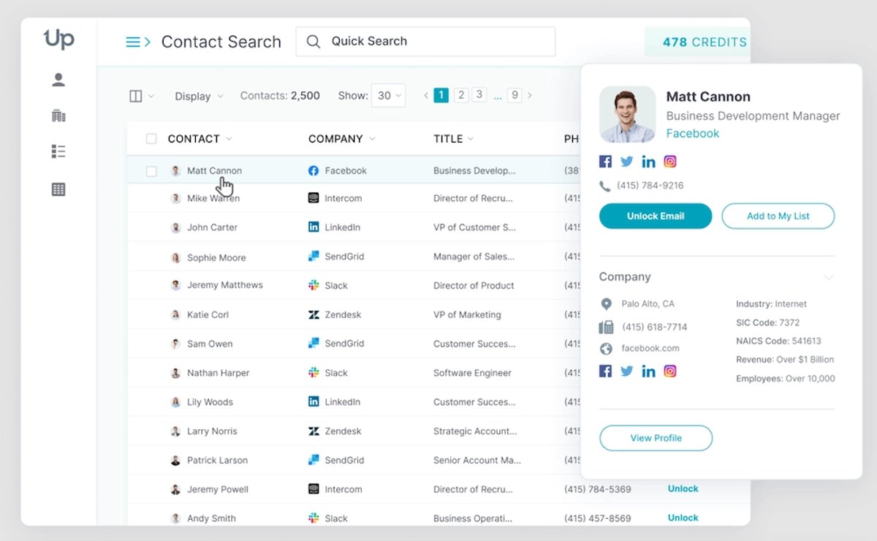Click the Facebook logo in Matt Cannon's row
Image resolution: width=877 pixels, height=541 pixels.
(314, 170)
